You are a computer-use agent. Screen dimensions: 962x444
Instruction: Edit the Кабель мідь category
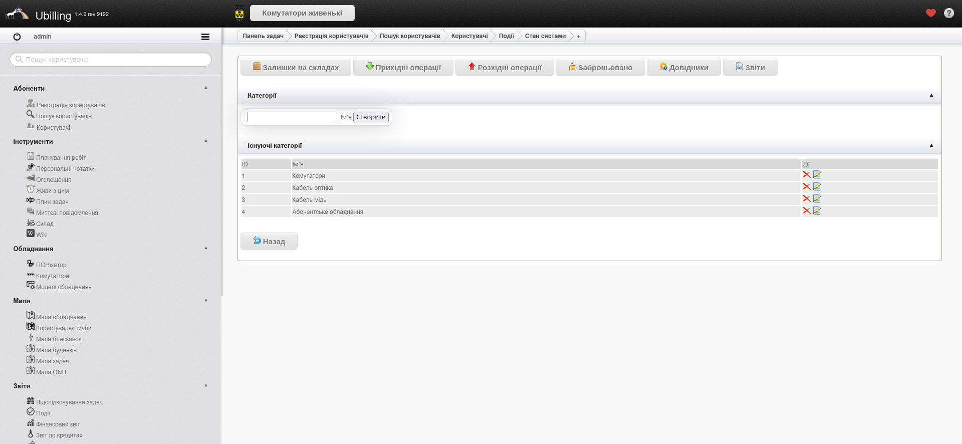(x=817, y=199)
